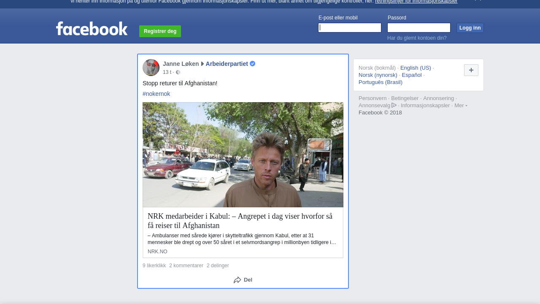Select Norsk (nynorsk) language
540x304 pixels.
[378, 75]
